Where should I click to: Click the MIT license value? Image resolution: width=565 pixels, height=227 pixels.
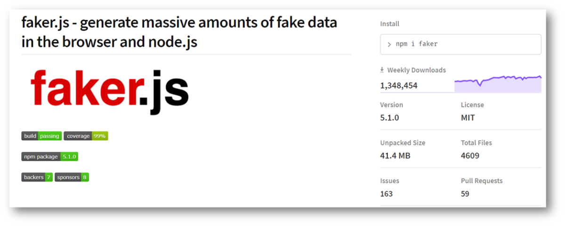coord(468,118)
